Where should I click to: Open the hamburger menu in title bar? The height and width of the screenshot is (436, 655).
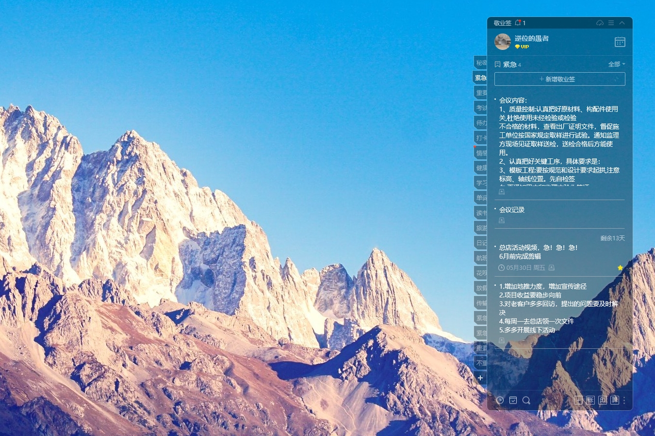611,23
